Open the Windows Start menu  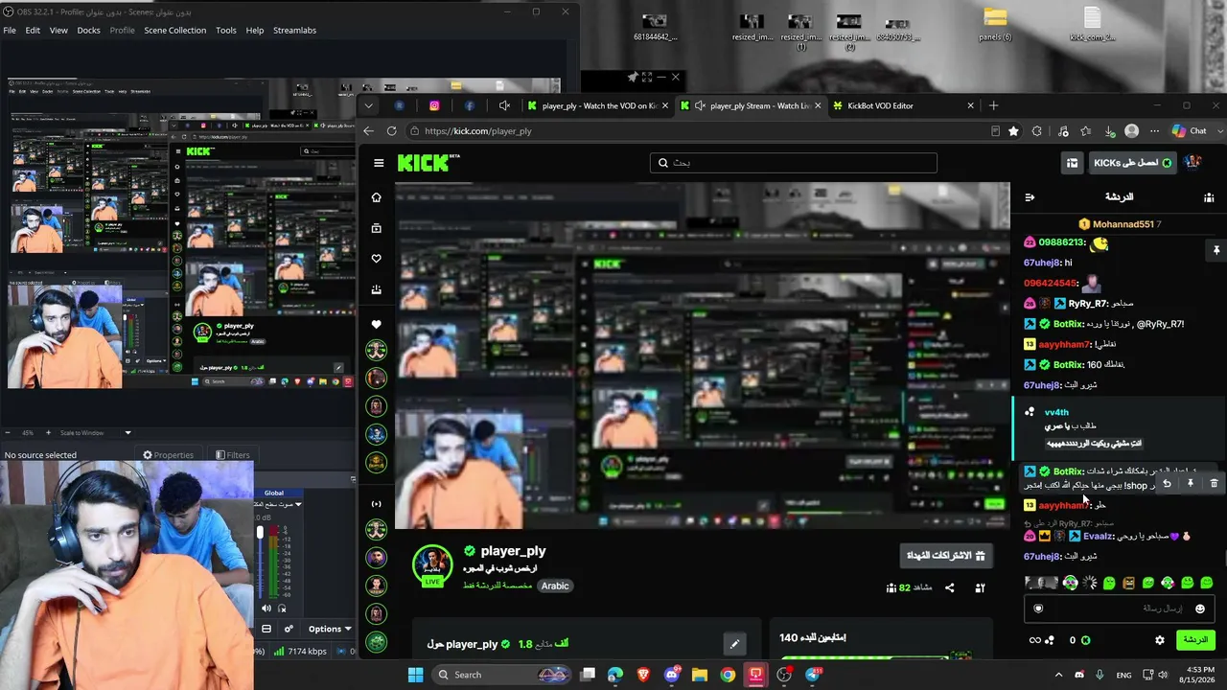[416, 675]
